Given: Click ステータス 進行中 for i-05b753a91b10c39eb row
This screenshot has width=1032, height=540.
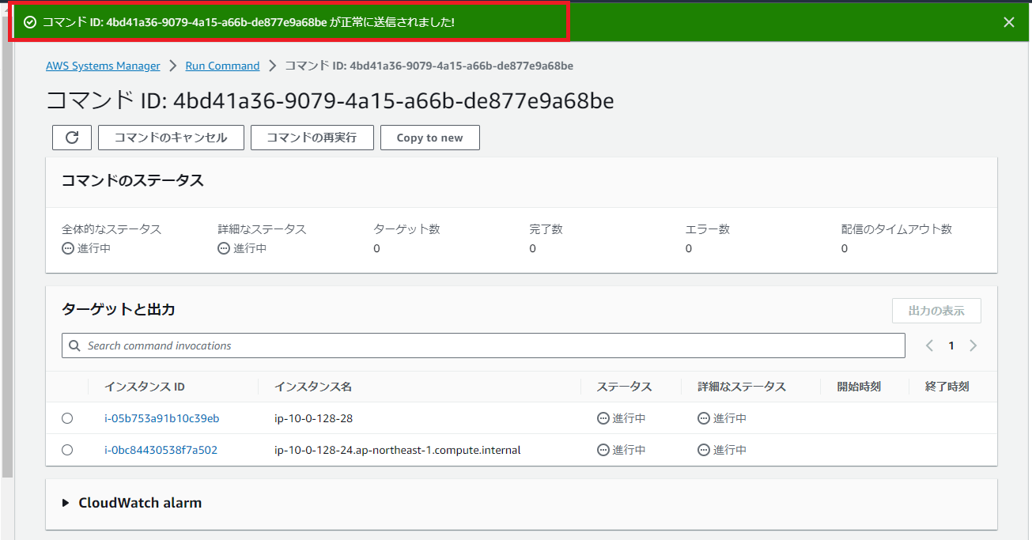Looking at the screenshot, I should [x=622, y=418].
